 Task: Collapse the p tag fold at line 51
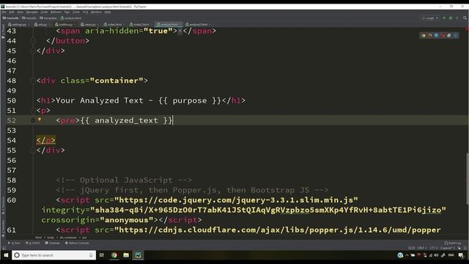tap(33, 111)
